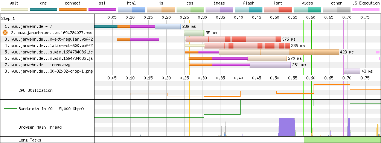Viewport: 381px width, 143px height.
Task: Click the purple image bar of request 8
Action: [352, 71]
